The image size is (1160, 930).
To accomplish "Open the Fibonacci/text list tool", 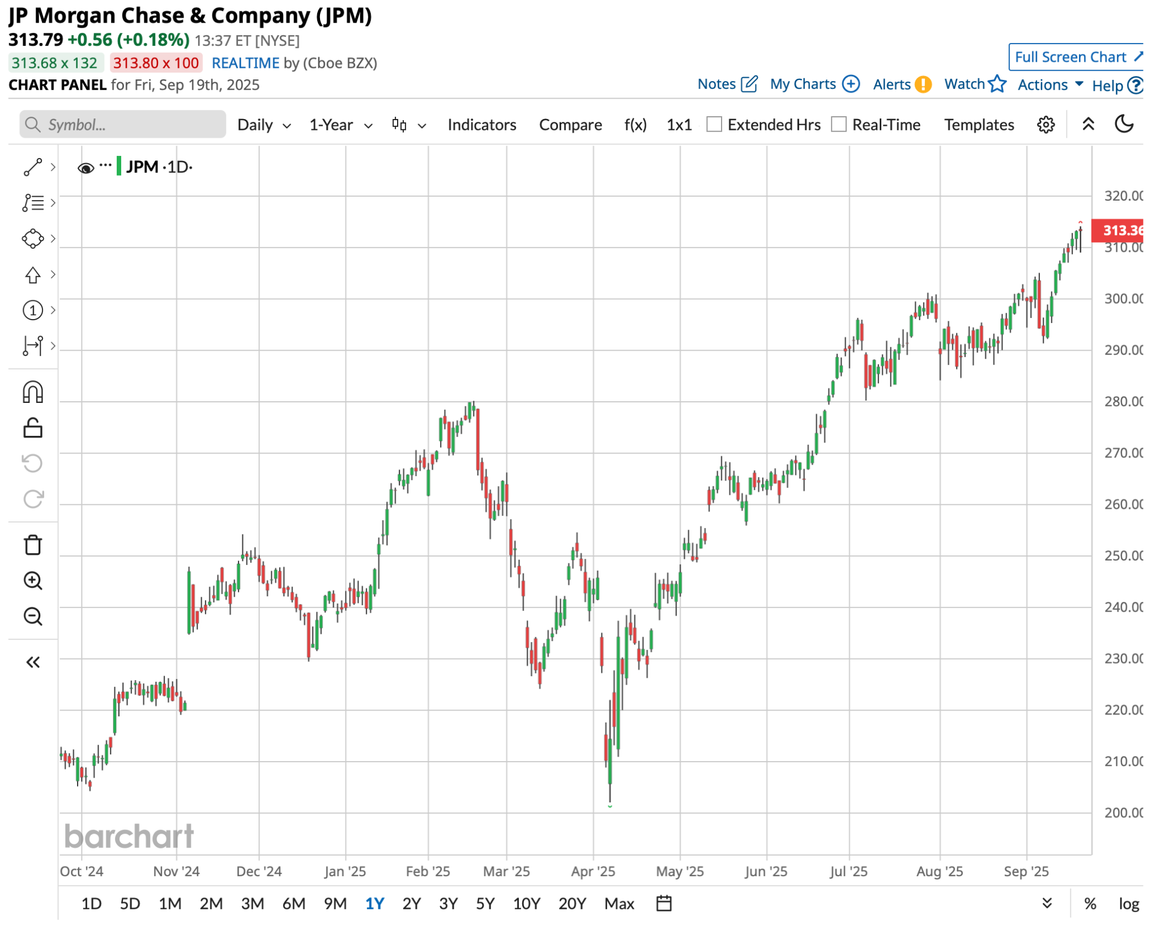I will tap(32, 203).
